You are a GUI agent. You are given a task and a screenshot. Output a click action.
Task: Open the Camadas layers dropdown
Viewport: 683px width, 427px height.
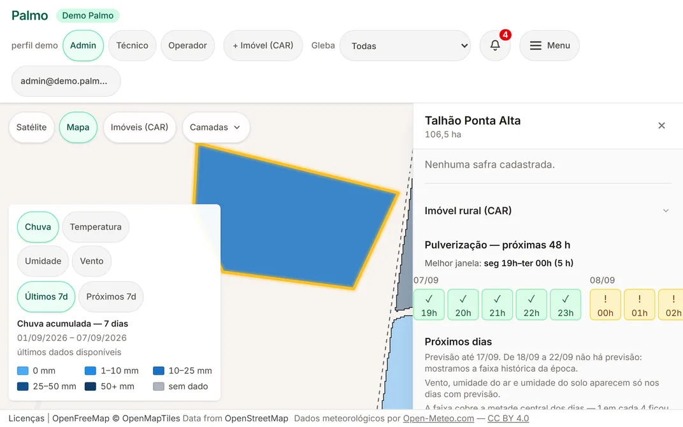coord(215,127)
